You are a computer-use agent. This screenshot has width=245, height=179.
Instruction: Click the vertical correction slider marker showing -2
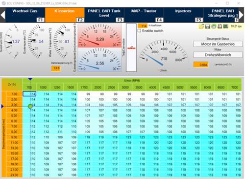(131, 48)
